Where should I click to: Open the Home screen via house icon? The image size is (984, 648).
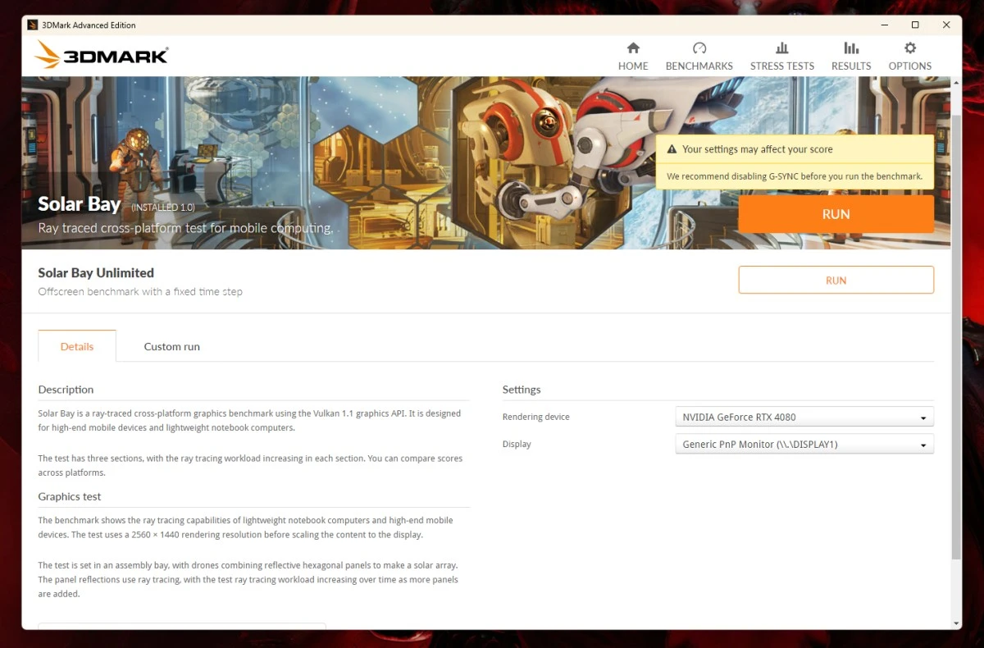click(x=632, y=55)
